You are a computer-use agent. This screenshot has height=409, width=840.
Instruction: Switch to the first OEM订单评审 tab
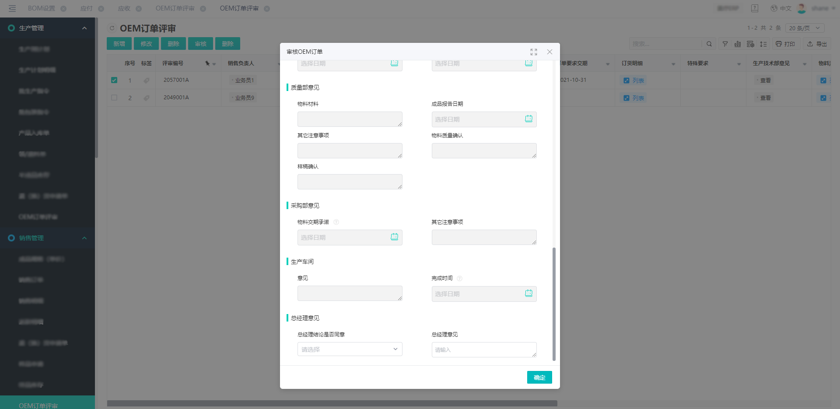[x=175, y=8]
